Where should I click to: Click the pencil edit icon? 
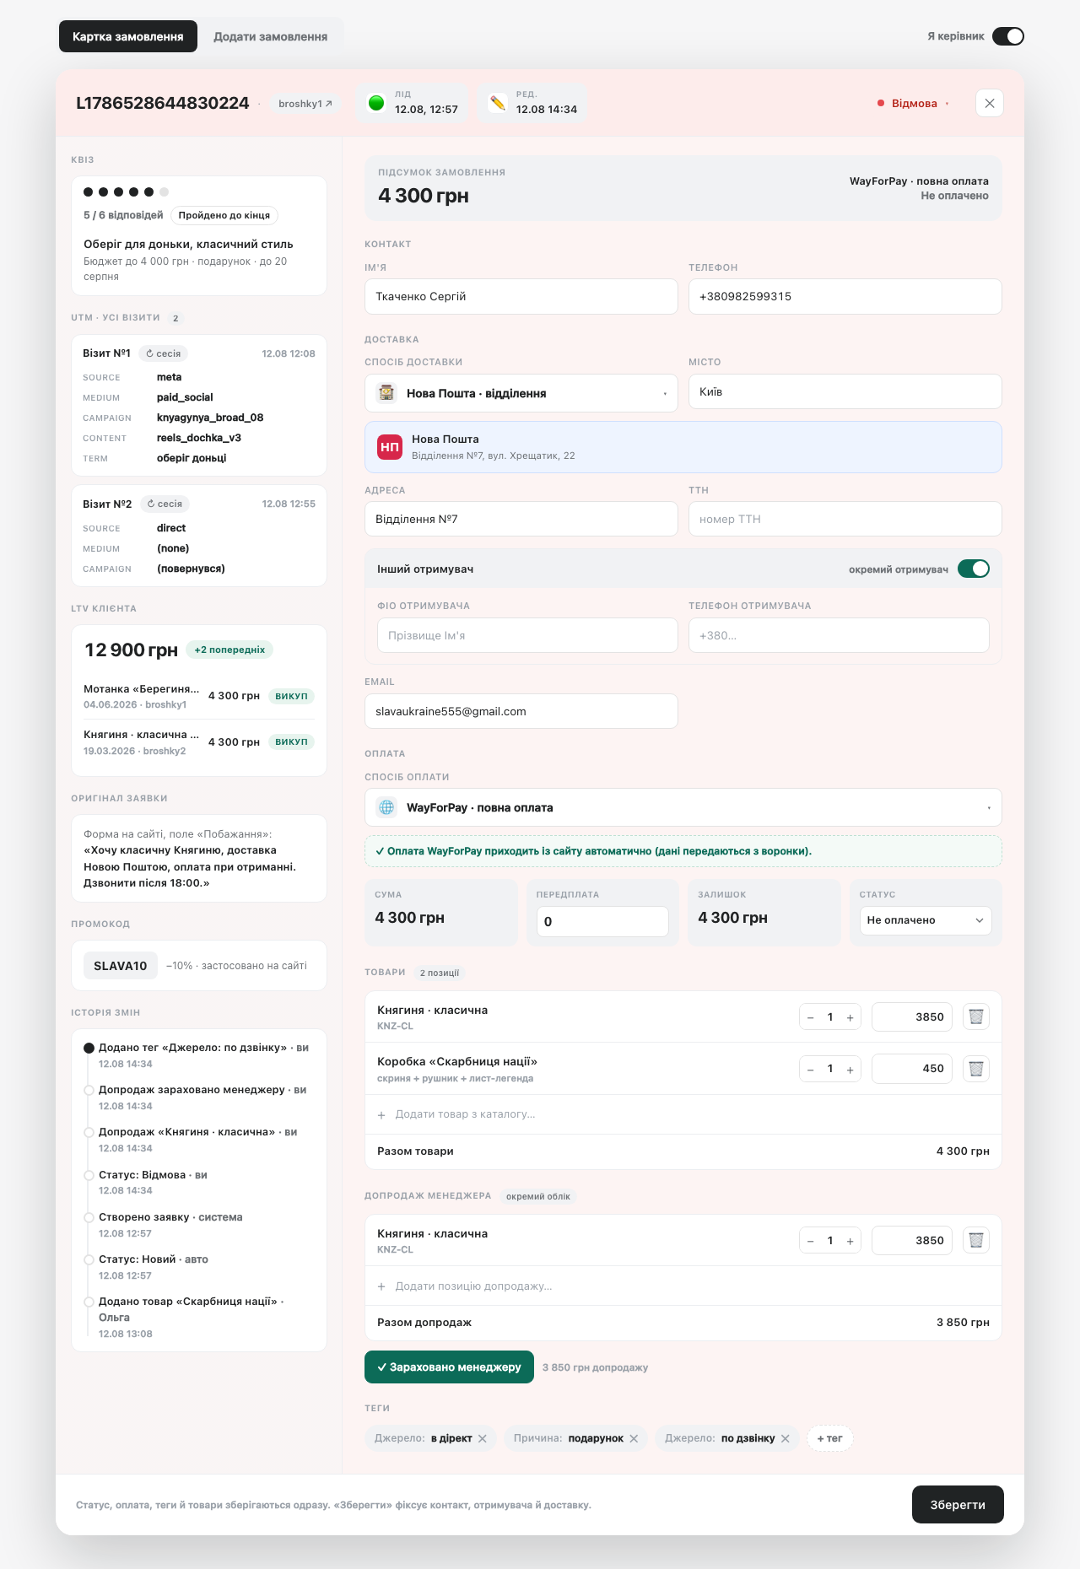pyautogui.click(x=498, y=103)
